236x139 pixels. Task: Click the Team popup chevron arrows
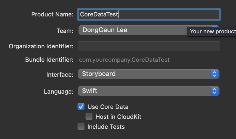click(215, 27)
